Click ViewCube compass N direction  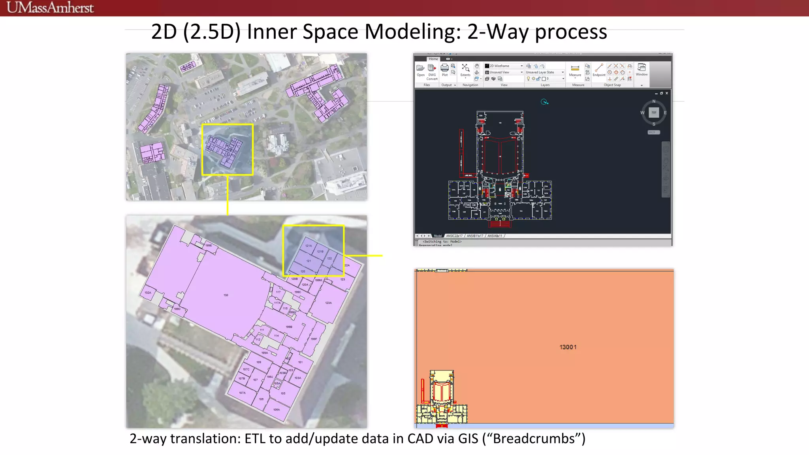click(x=654, y=102)
